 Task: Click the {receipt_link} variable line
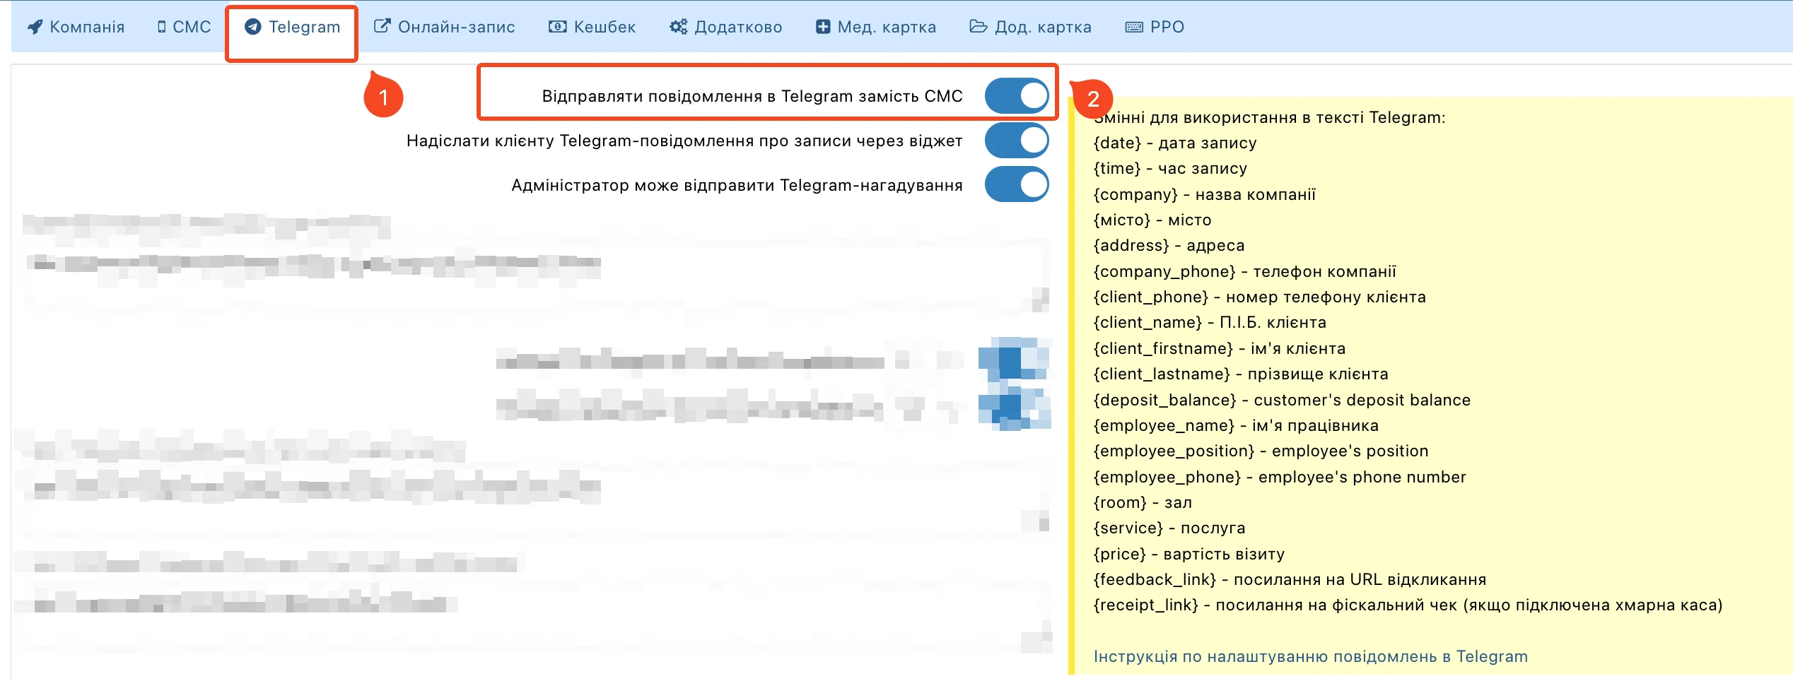point(1408,605)
